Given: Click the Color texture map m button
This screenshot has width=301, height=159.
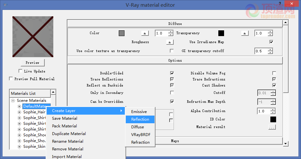Looking at the screenshot, I should click(145, 34).
